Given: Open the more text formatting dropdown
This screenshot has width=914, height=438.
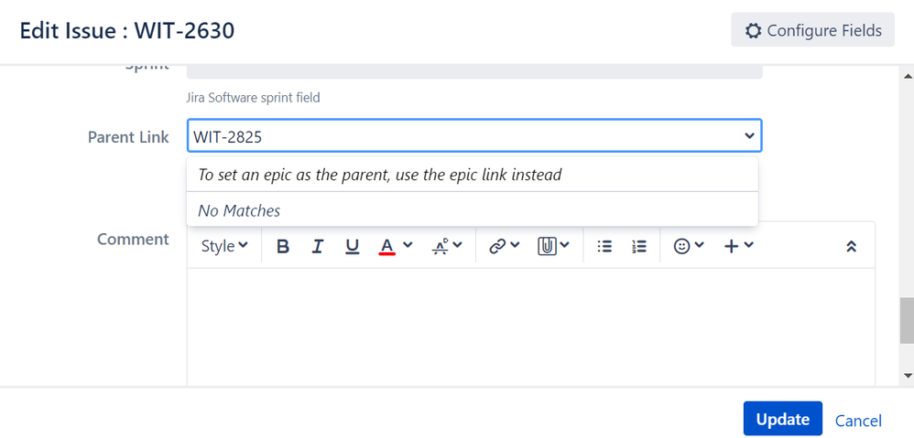Looking at the screenshot, I should coord(447,246).
